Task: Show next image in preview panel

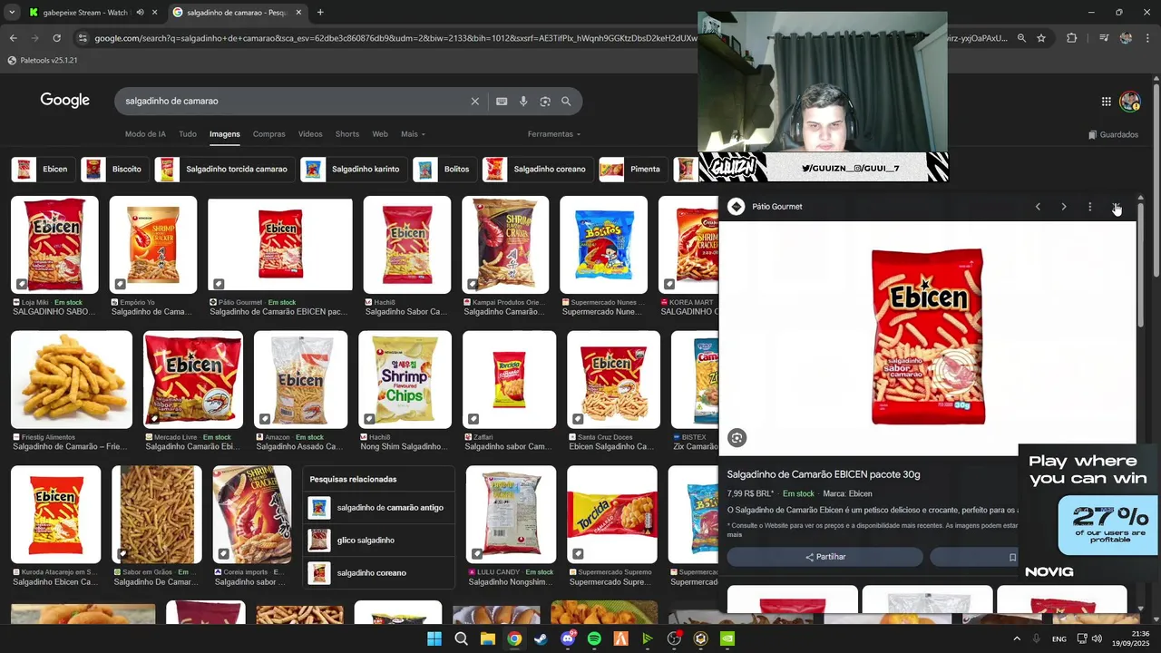Action: tap(1064, 207)
